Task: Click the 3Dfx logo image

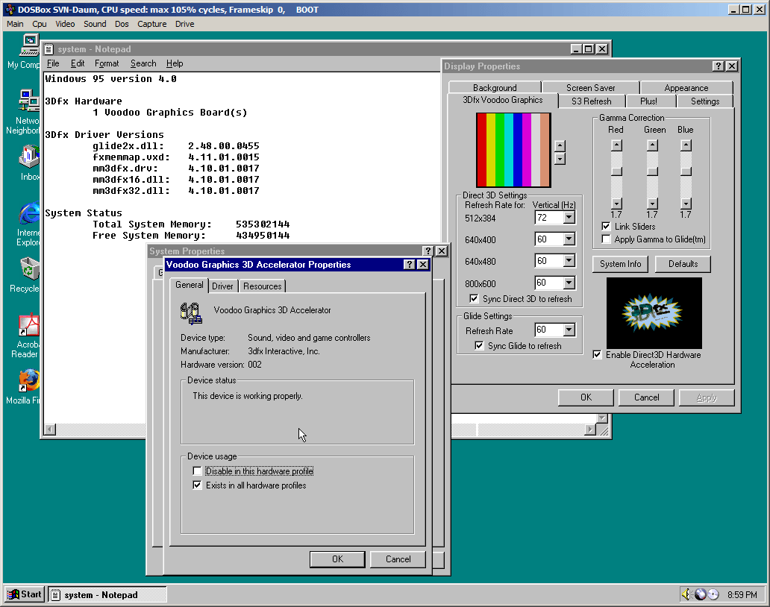Action: tap(654, 313)
